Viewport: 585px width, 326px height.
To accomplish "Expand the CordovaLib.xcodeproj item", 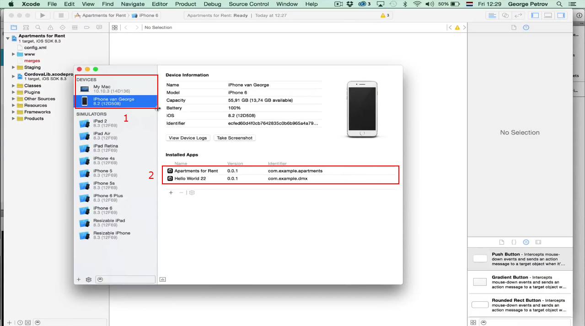I will [14, 76].
